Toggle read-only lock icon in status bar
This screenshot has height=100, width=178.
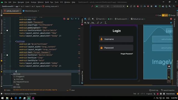click(154, 94)
